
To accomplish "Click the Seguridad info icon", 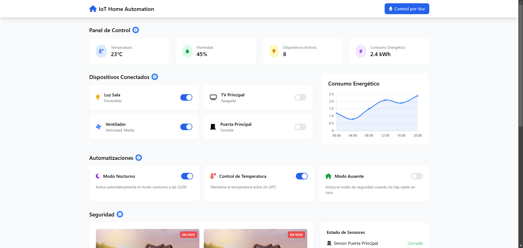I will (120, 214).
